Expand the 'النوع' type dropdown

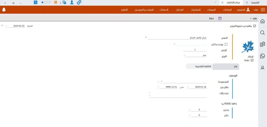tap(185, 55)
